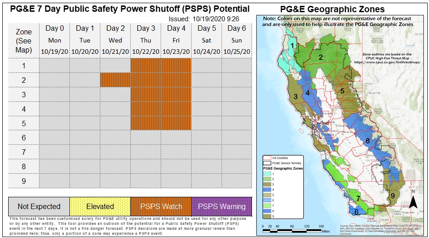
Task: Click the 10/22/20 date under Thu
Action: click(x=146, y=52)
